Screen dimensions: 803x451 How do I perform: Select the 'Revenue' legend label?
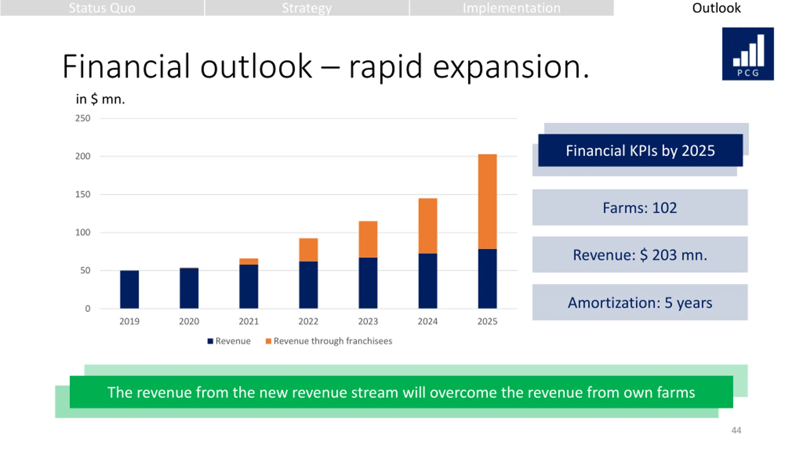tap(233, 341)
